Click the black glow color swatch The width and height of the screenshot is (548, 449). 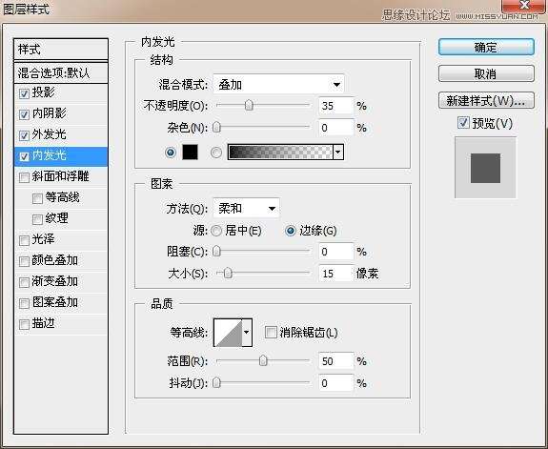click(190, 153)
